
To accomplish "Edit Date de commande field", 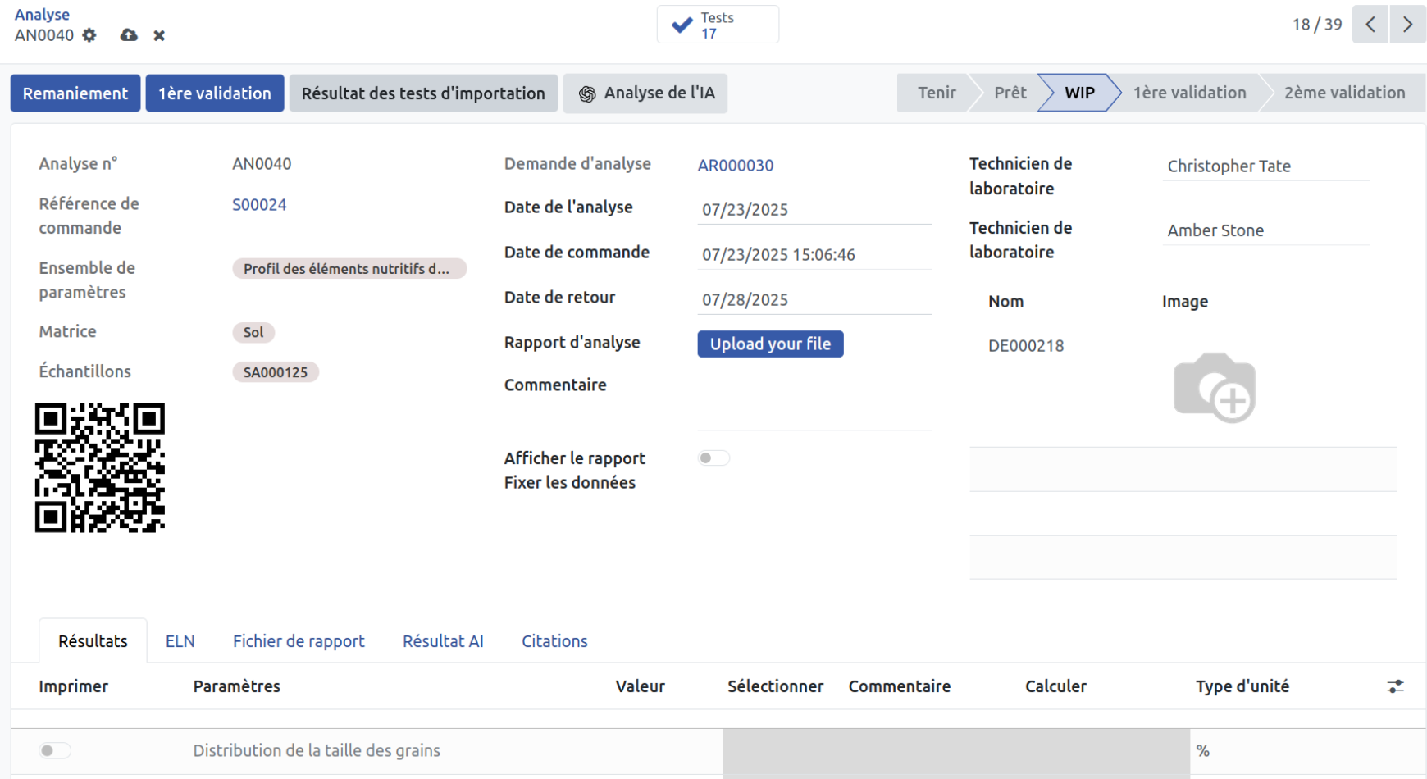I will pos(814,254).
